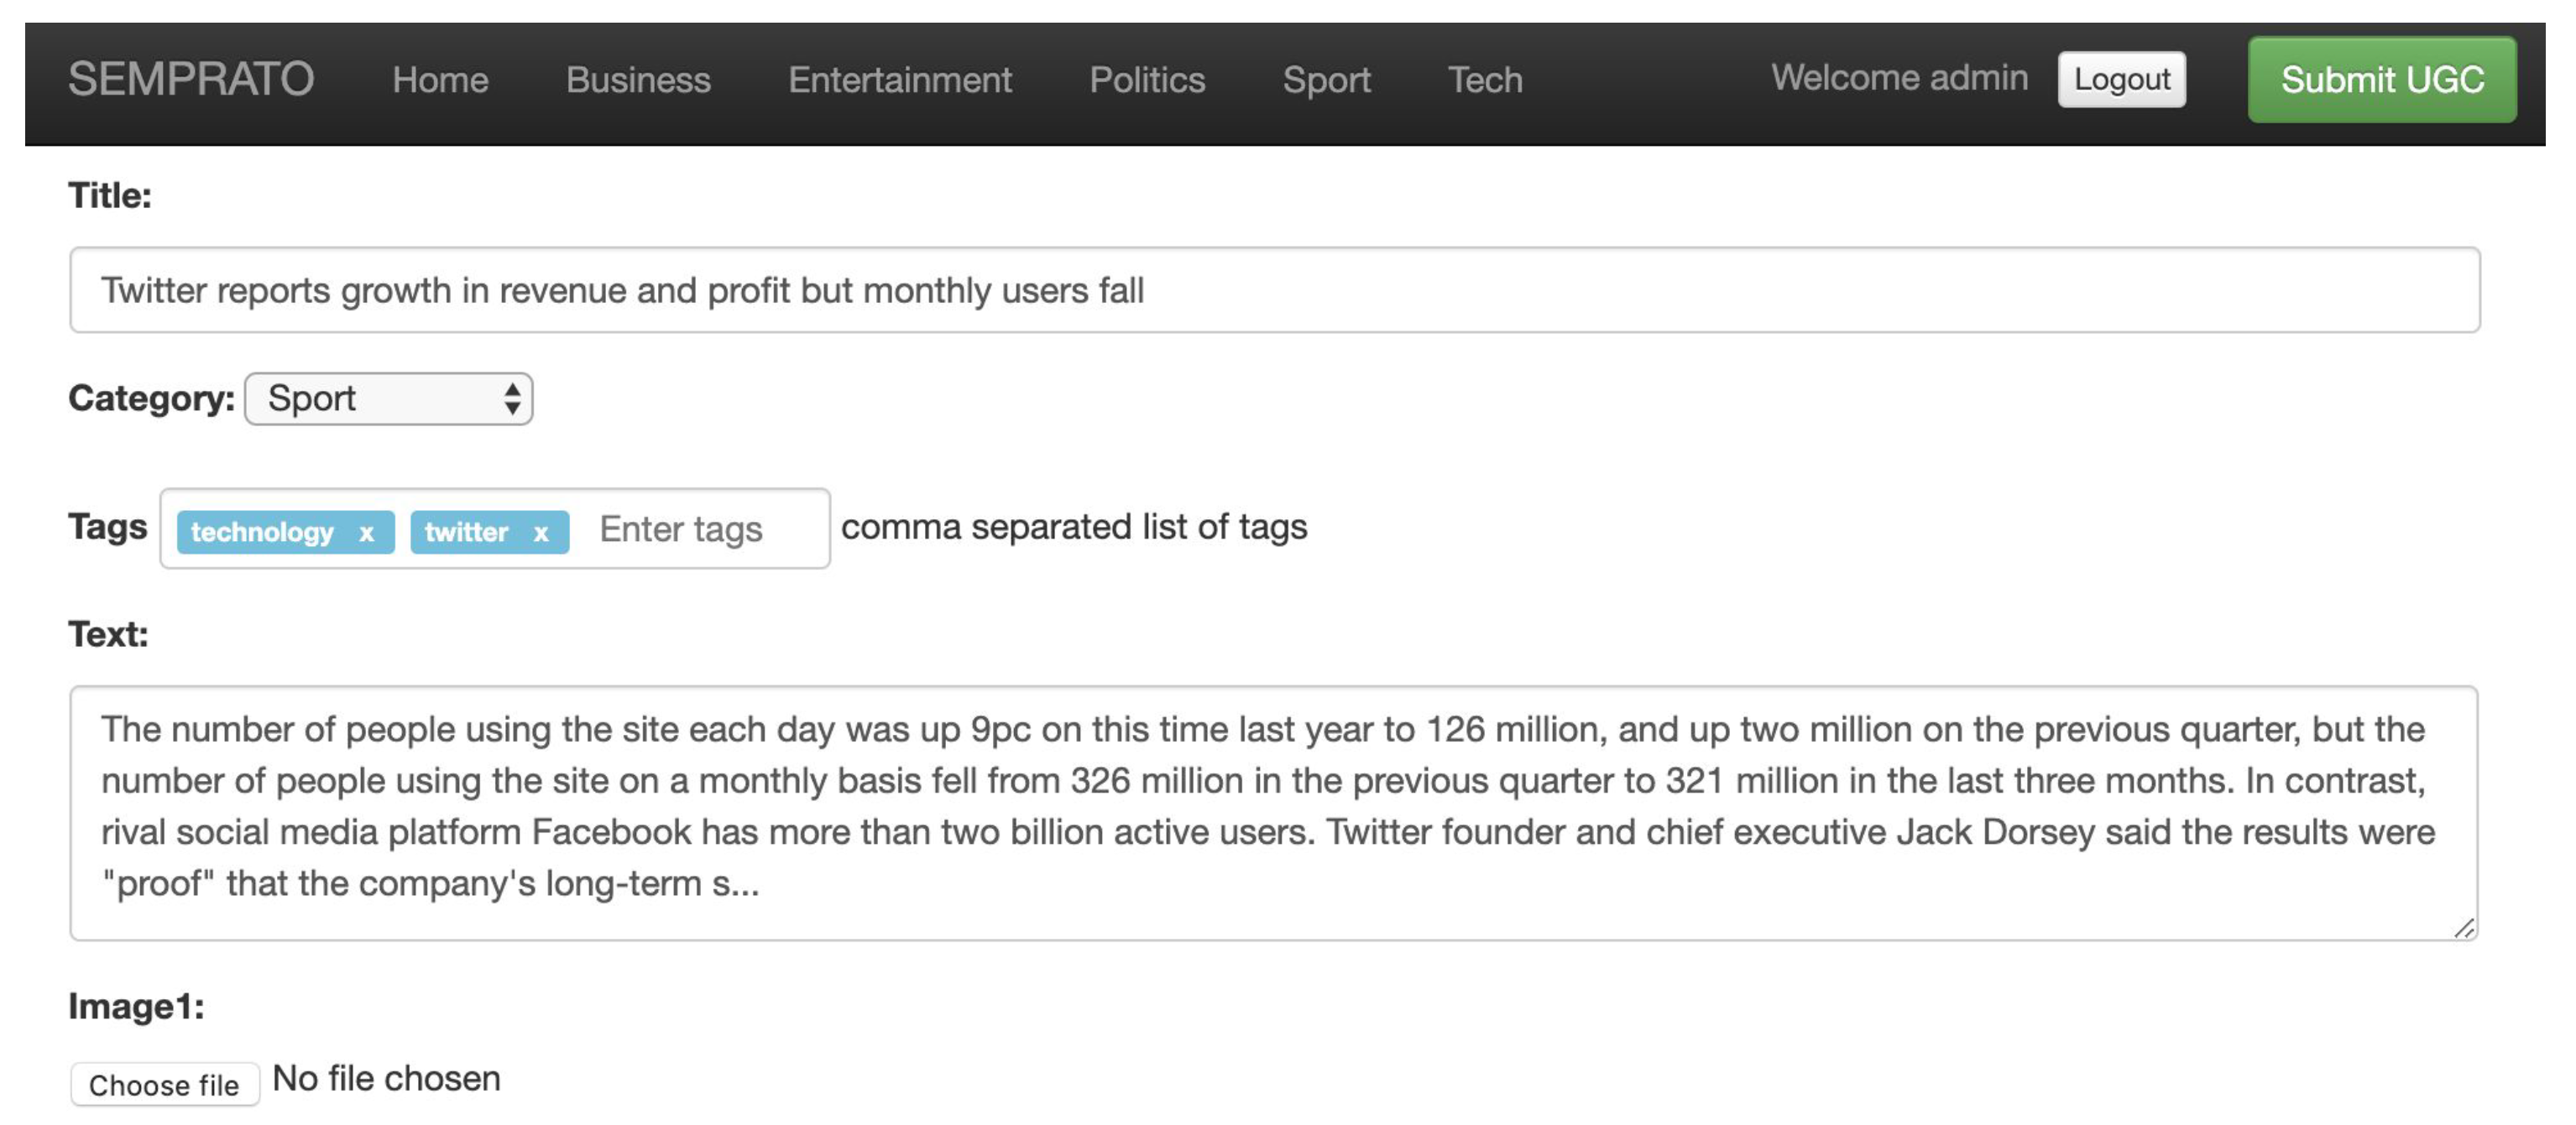Go to the Business section
The image size is (2576, 1125).
click(638, 80)
